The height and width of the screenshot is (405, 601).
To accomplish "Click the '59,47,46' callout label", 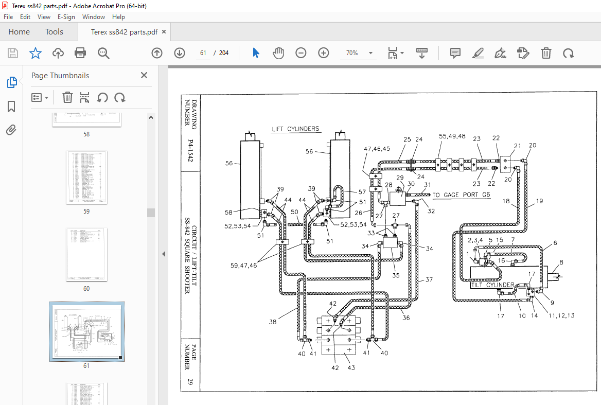I will (x=243, y=265).
